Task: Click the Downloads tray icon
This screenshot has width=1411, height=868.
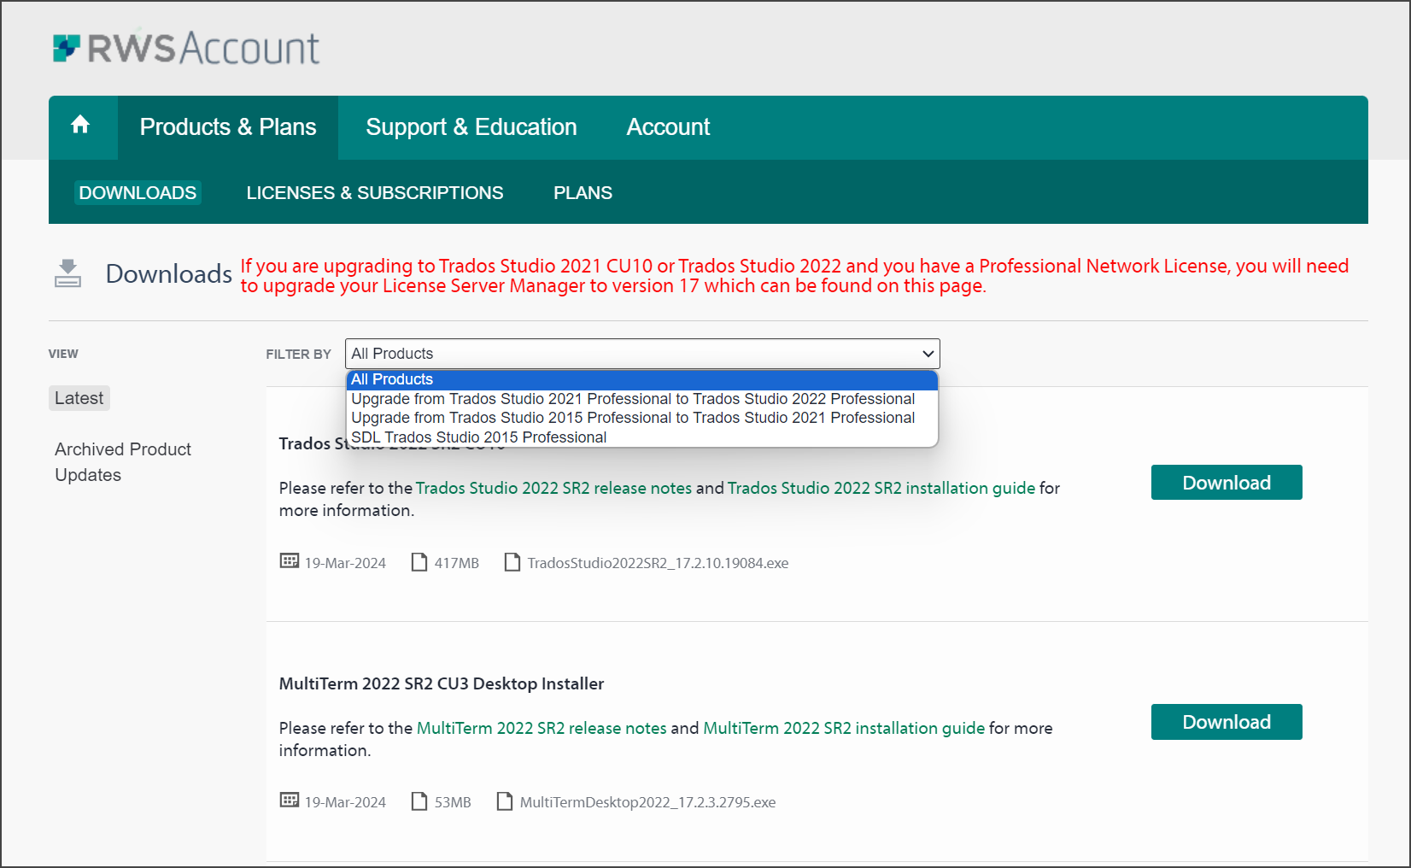Action: [67, 273]
